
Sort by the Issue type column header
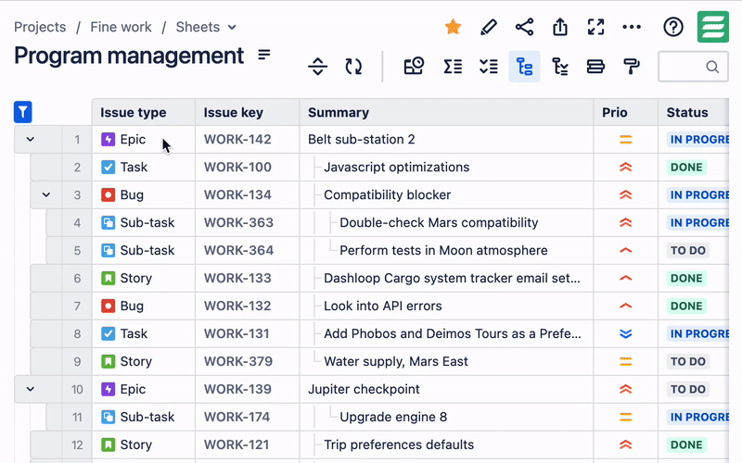(144, 112)
